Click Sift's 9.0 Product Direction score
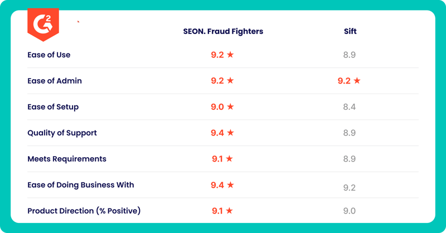The image size is (446, 233). coord(350,211)
